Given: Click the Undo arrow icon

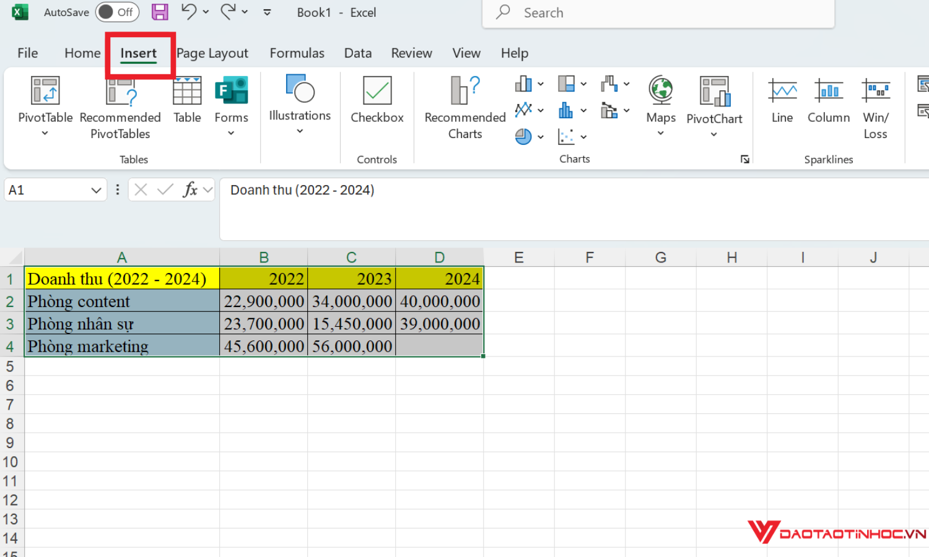Looking at the screenshot, I should coord(189,12).
